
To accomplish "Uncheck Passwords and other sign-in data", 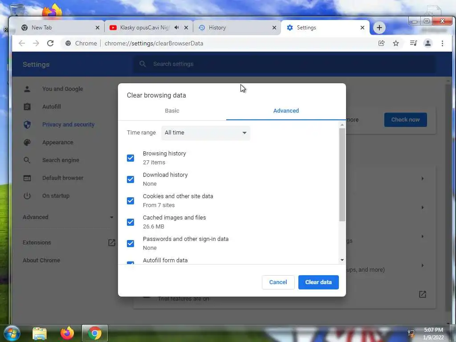I will [x=130, y=244].
